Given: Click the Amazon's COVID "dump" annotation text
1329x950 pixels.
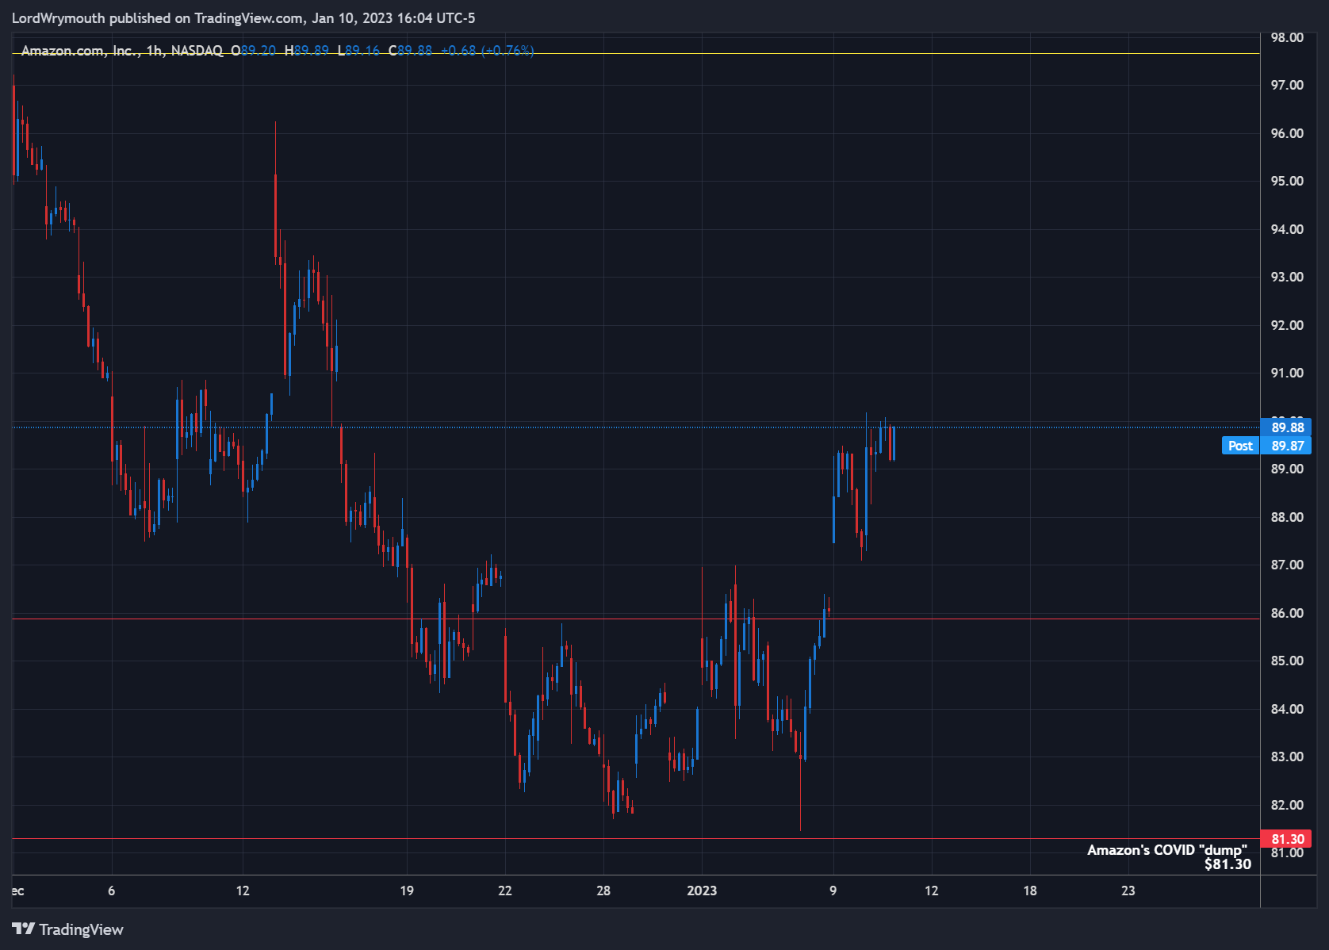Looking at the screenshot, I should (1166, 850).
